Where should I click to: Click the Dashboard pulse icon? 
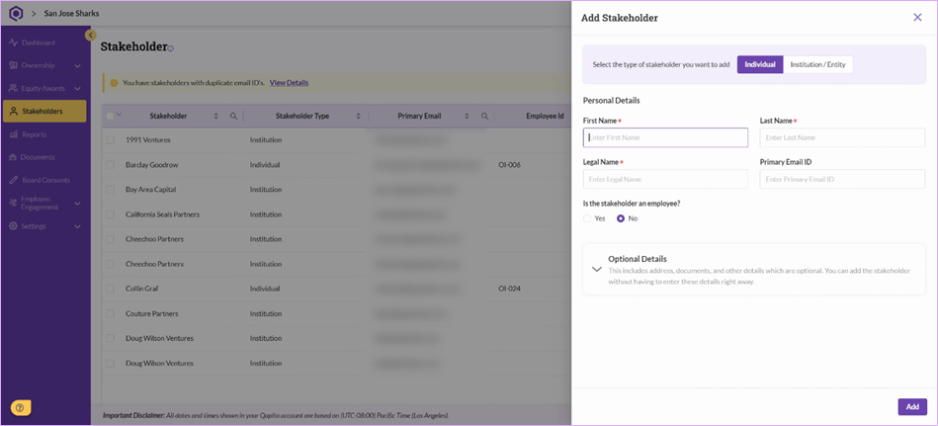[x=14, y=43]
